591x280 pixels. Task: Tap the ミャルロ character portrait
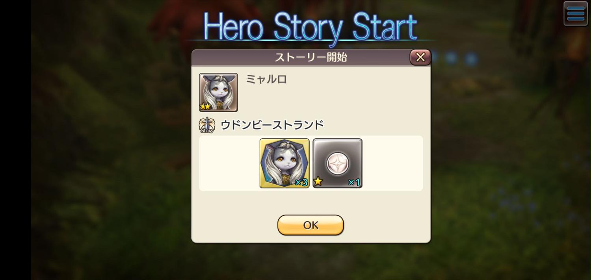point(218,93)
